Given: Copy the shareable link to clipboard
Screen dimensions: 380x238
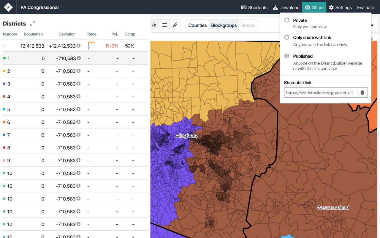Looking at the screenshot, I should (362, 92).
